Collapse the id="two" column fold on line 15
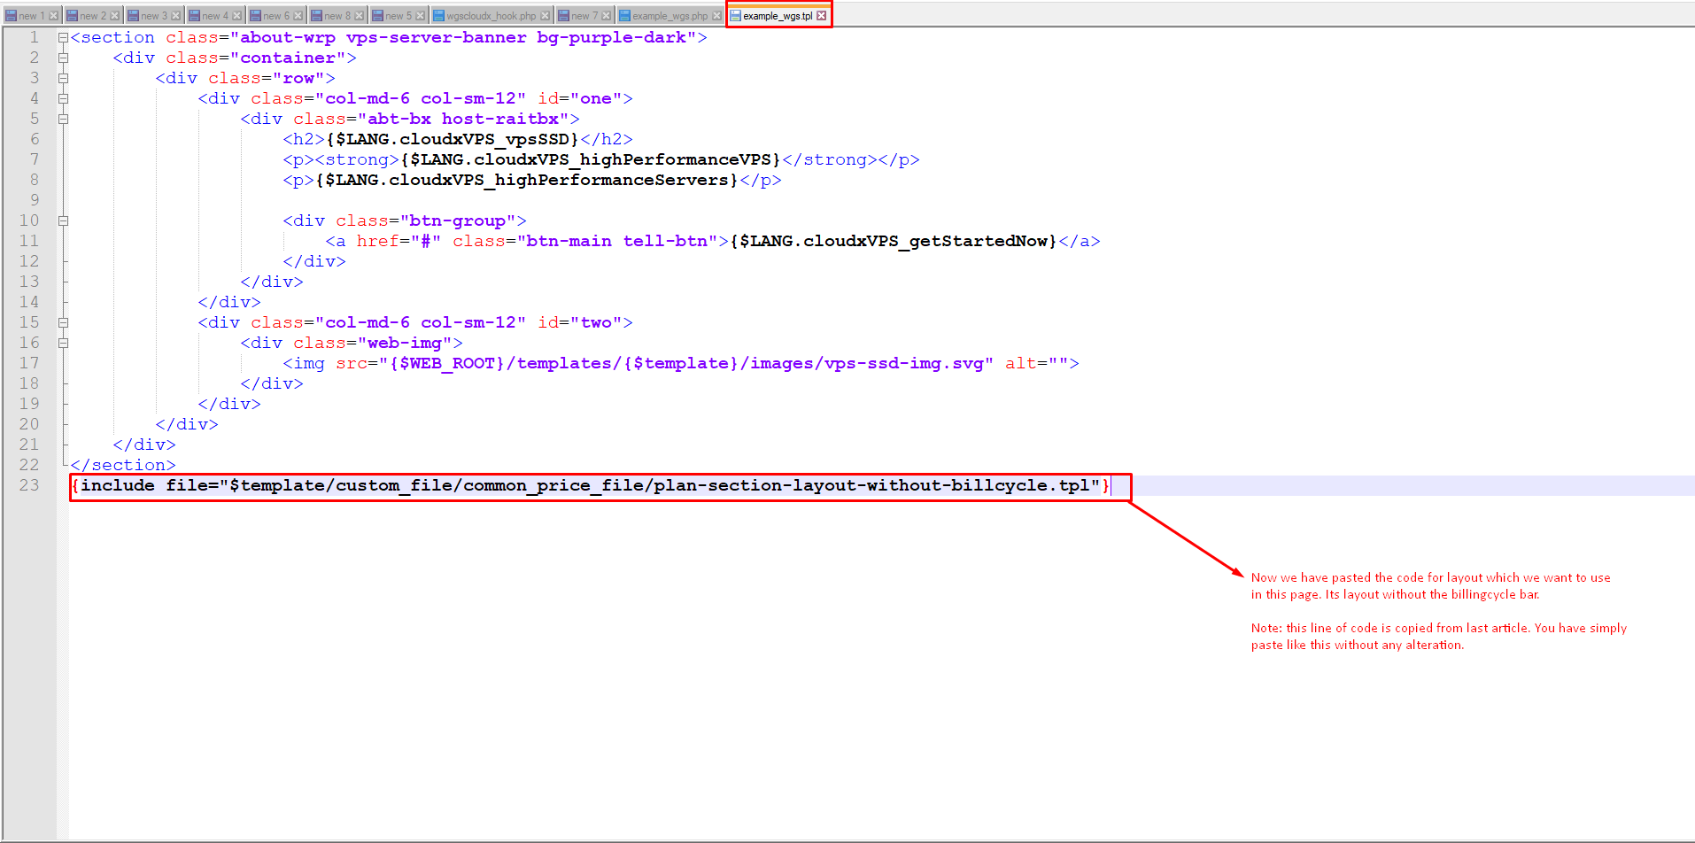This screenshot has height=843, width=1695. tap(63, 323)
